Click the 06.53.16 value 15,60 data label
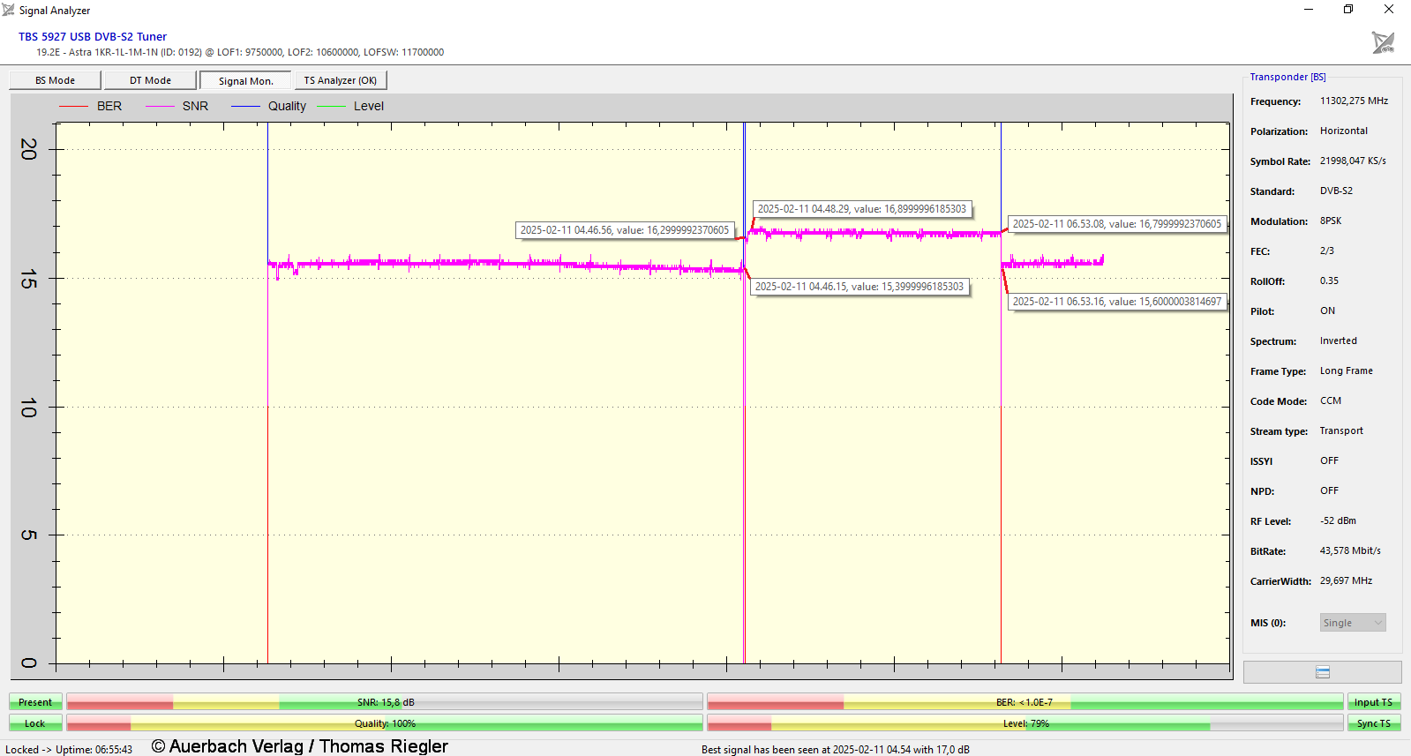This screenshot has height=756, width=1411. click(x=1117, y=302)
